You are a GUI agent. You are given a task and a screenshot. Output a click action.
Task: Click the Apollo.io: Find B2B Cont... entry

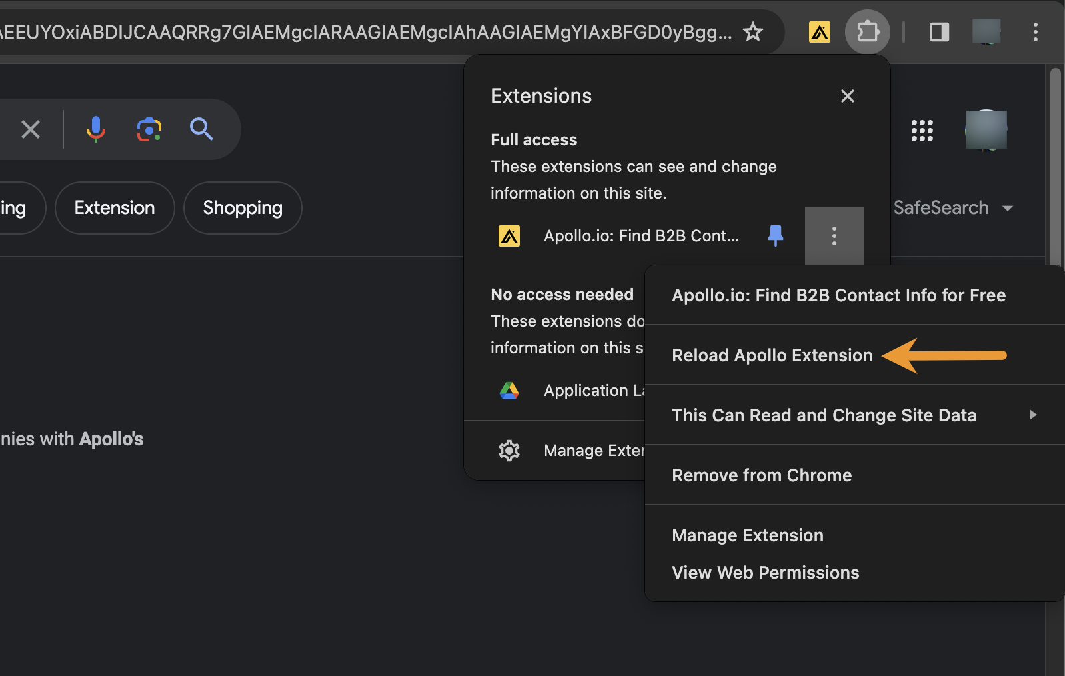pyautogui.click(x=641, y=236)
